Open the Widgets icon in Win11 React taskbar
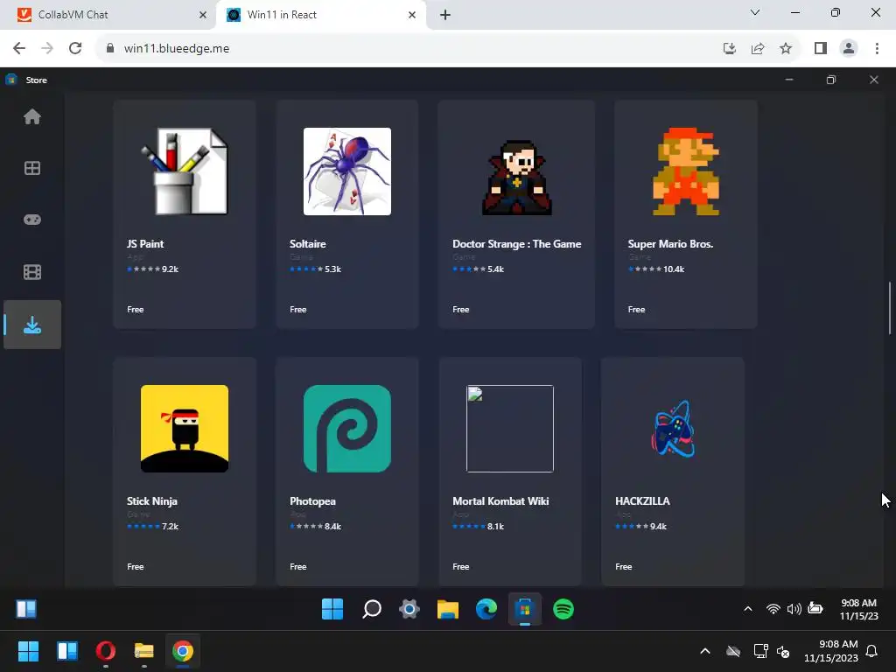Screen dimensions: 896x672 tap(26, 609)
